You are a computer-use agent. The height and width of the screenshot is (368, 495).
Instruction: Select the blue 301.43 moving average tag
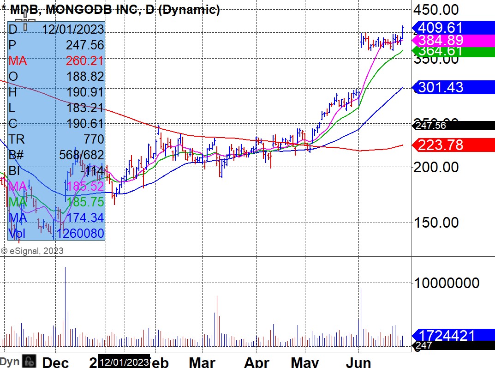[x=453, y=87]
